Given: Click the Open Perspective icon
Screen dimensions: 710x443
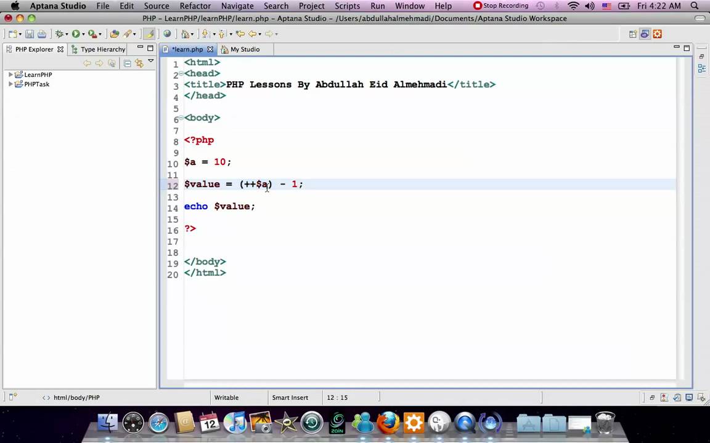Looking at the screenshot, I should (x=633, y=34).
